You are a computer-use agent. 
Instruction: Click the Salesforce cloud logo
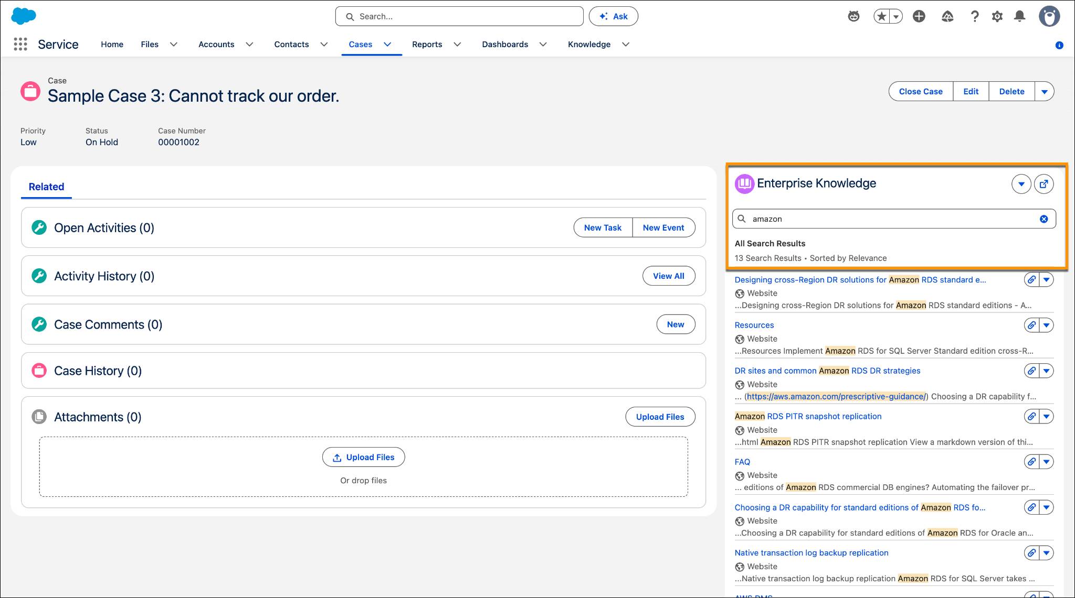[24, 16]
